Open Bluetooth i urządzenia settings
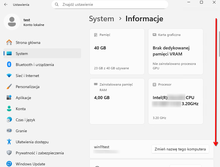Screen dimensions: 220x167 [35, 65]
